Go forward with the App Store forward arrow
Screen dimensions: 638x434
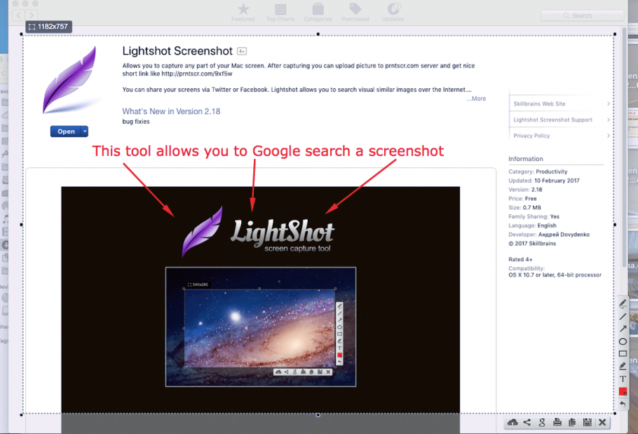click(x=32, y=15)
